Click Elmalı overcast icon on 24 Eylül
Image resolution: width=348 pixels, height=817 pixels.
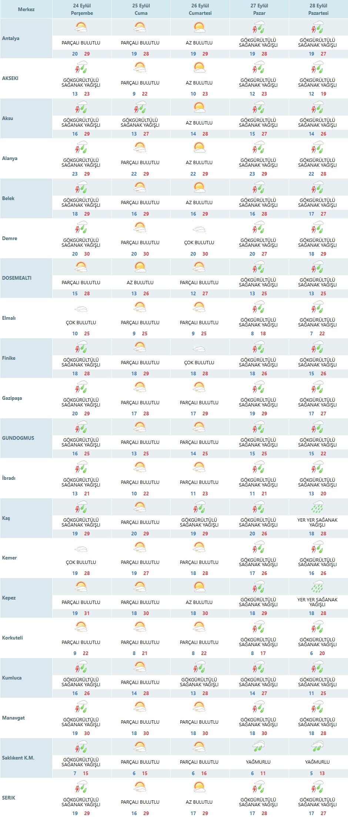coord(81,309)
